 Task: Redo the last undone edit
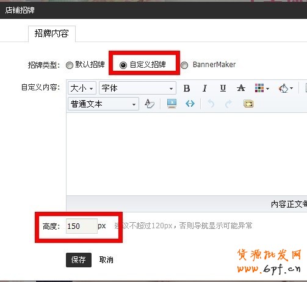pyautogui.click(x=229, y=104)
